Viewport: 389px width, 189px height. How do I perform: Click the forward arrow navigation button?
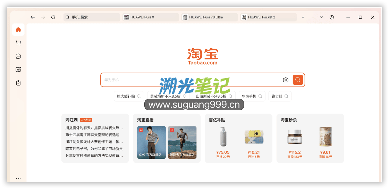pyautogui.click(x=43, y=17)
